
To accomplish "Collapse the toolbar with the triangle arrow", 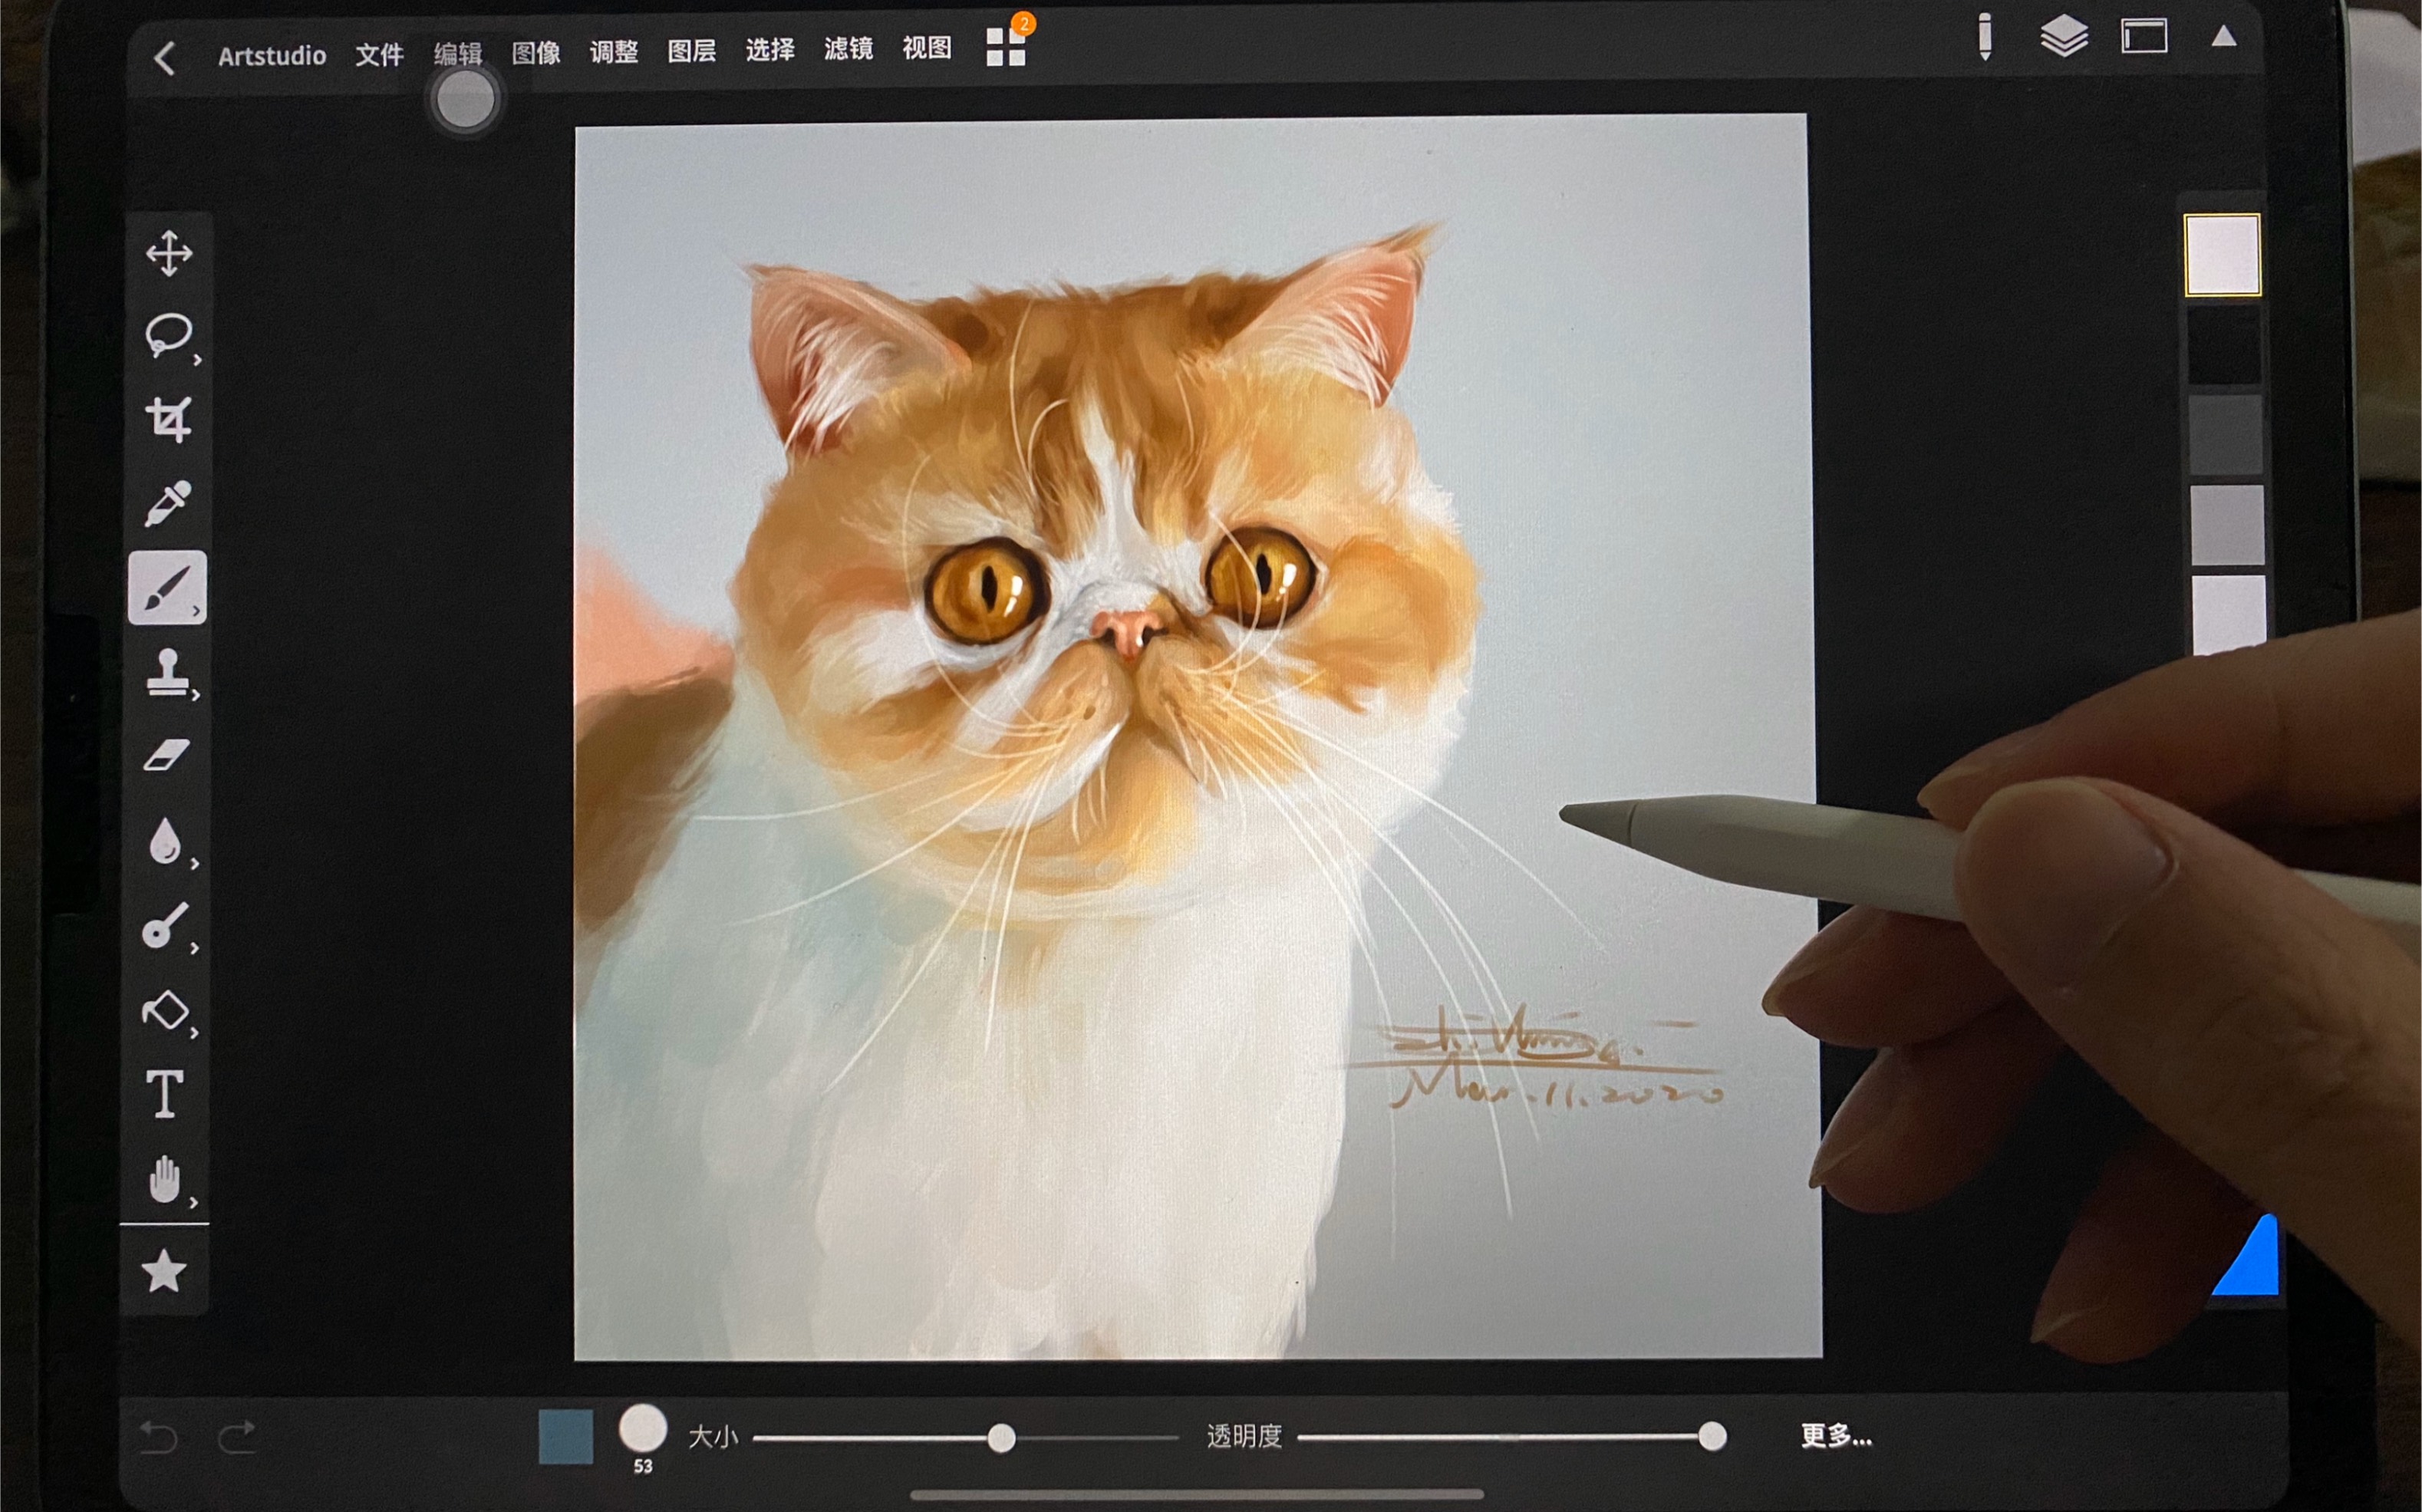I will pos(2223,37).
